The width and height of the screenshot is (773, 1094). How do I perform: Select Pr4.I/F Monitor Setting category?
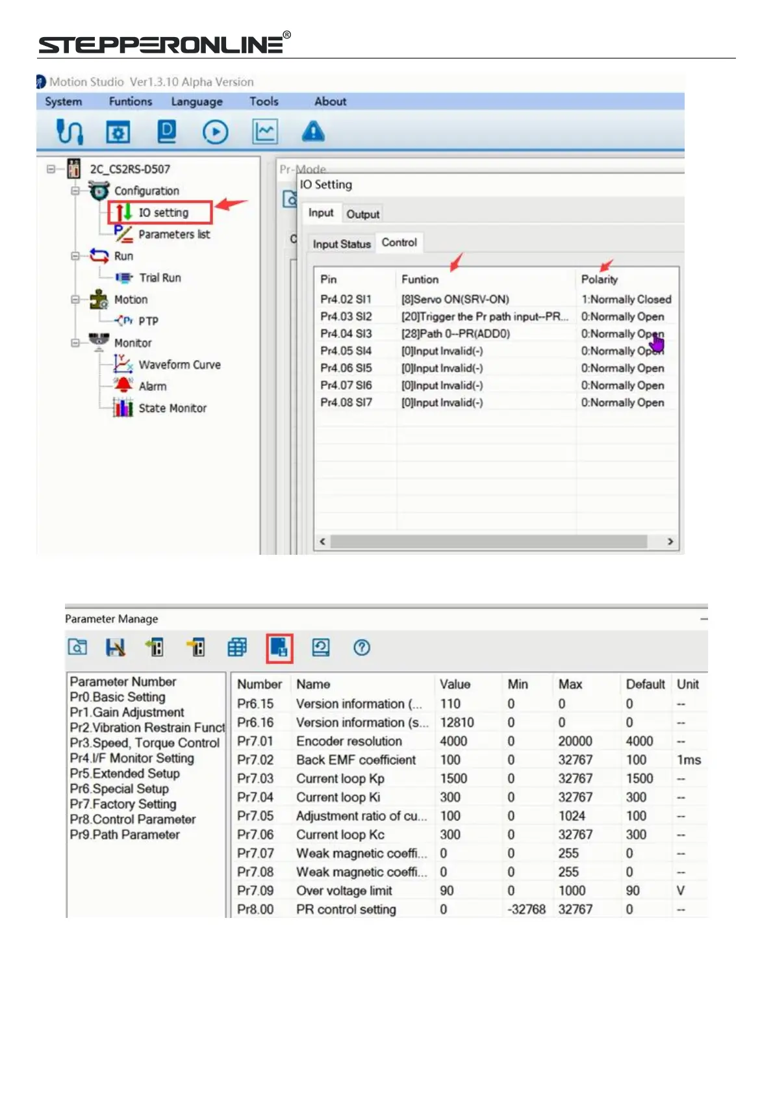point(132,758)
